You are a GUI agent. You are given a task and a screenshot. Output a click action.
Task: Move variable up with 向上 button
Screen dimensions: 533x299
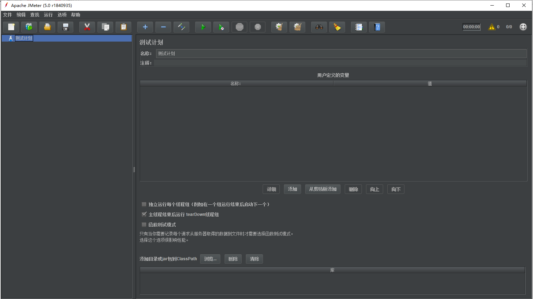pos(375,189)
